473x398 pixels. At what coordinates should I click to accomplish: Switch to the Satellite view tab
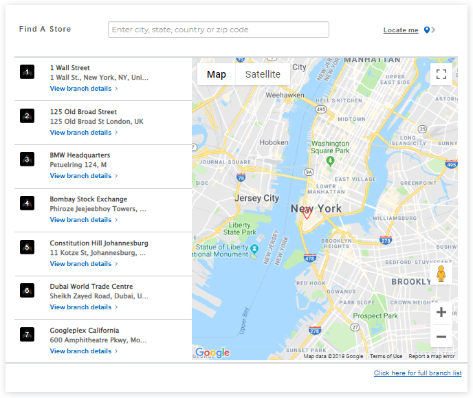[263, 74]
